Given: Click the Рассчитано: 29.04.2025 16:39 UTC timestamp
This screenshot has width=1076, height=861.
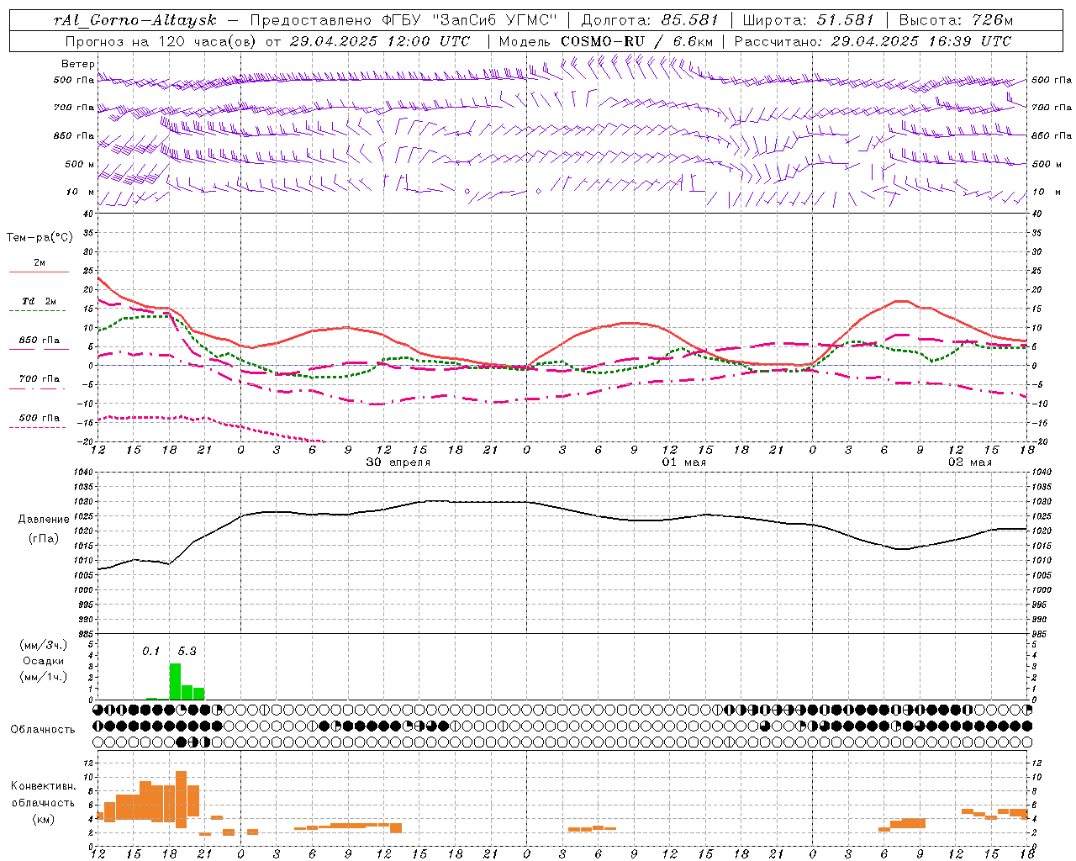Looking at the screenshot, I should click(873, 41).
